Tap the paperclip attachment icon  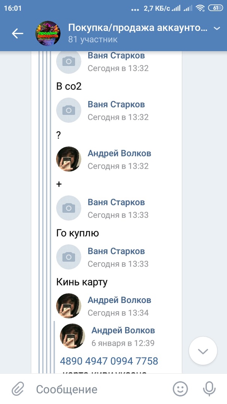[x=18, y=389]
